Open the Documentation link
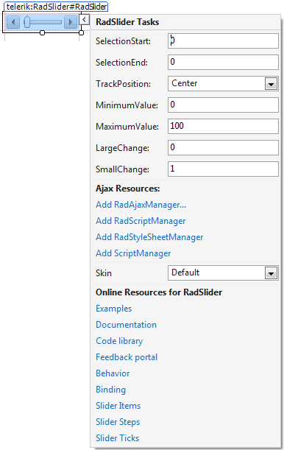Image resolution: width=284 pixels, height=450 pixels. pos(126,325)
